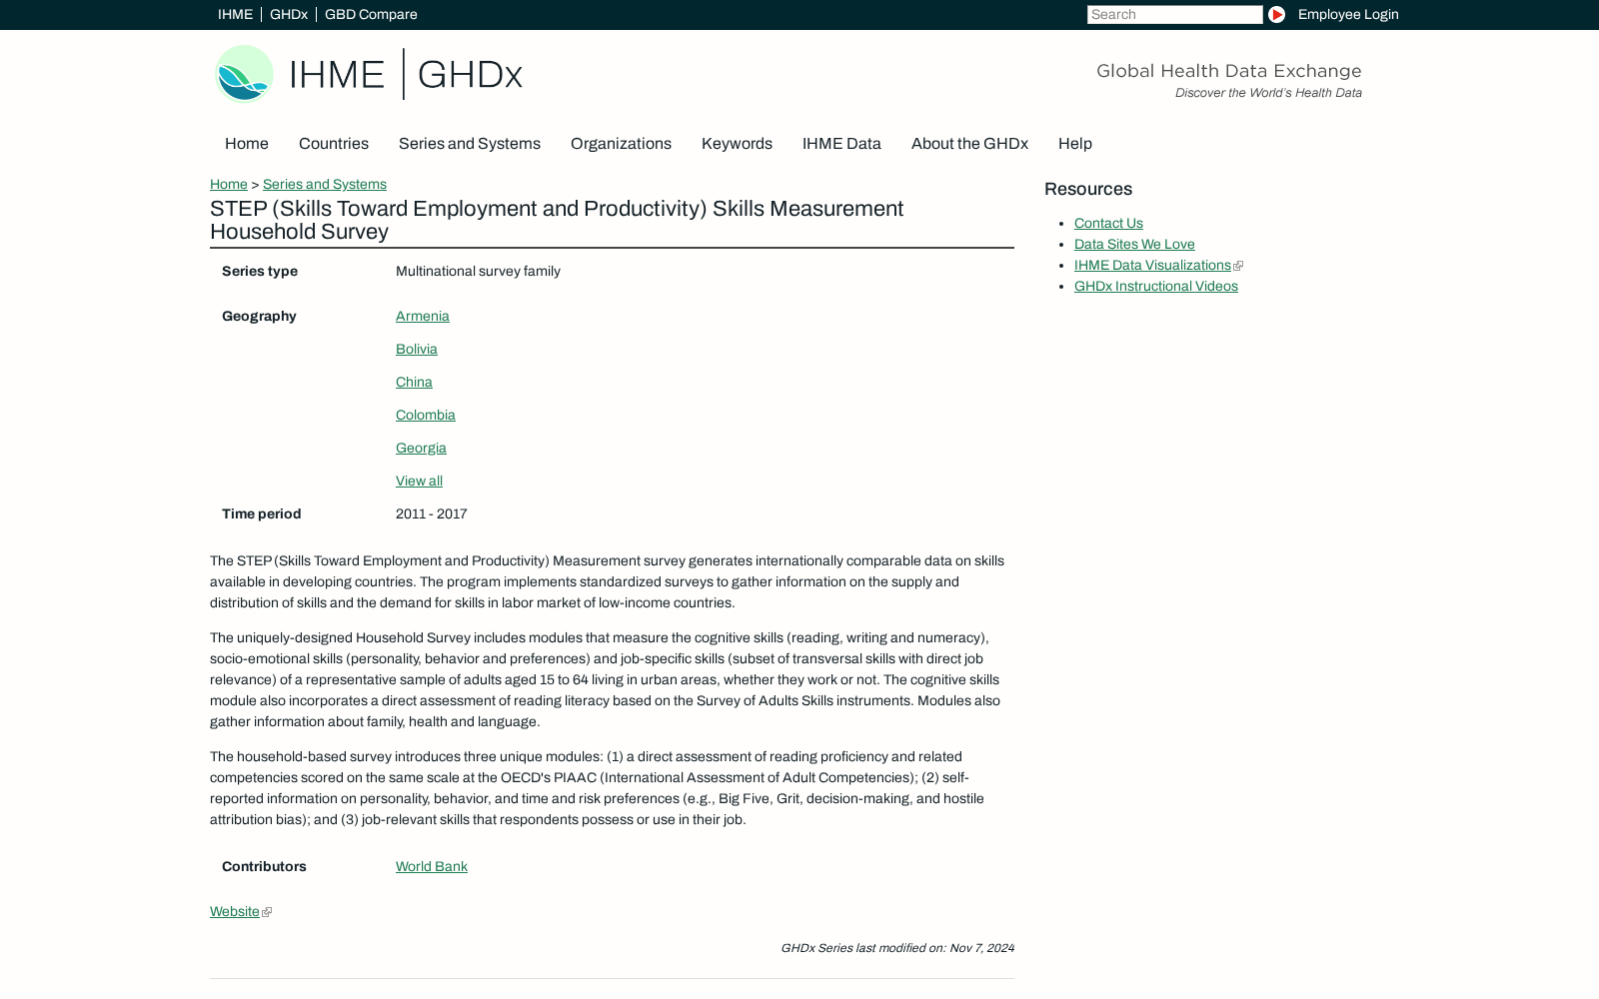Click external link icon after IHME Data Visualizations

point(1238,266)
